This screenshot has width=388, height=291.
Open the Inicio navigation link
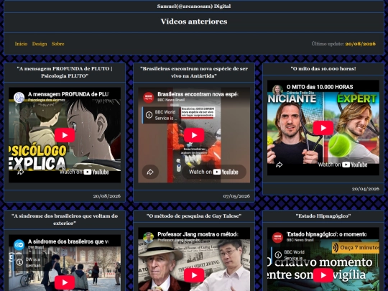(x=21, y=44)
